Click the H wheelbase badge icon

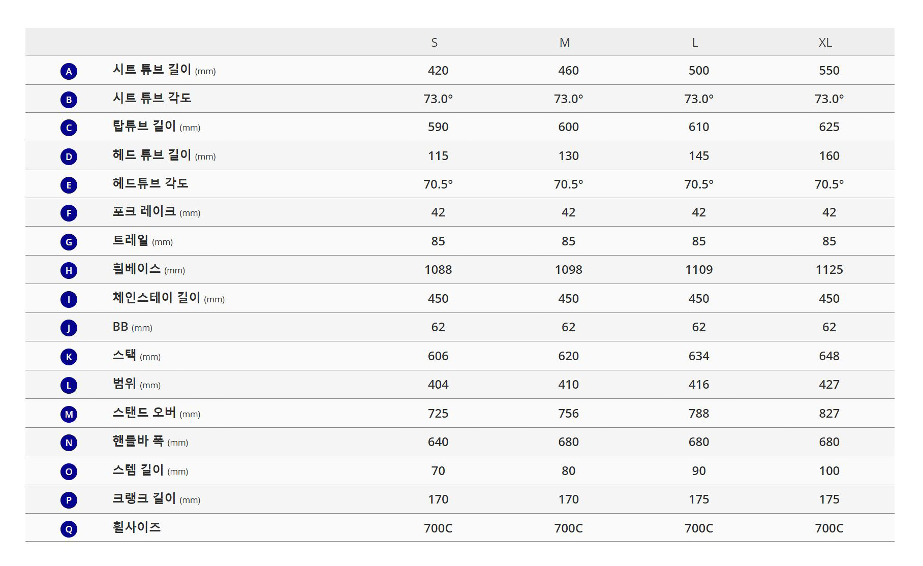pos(69,270)
